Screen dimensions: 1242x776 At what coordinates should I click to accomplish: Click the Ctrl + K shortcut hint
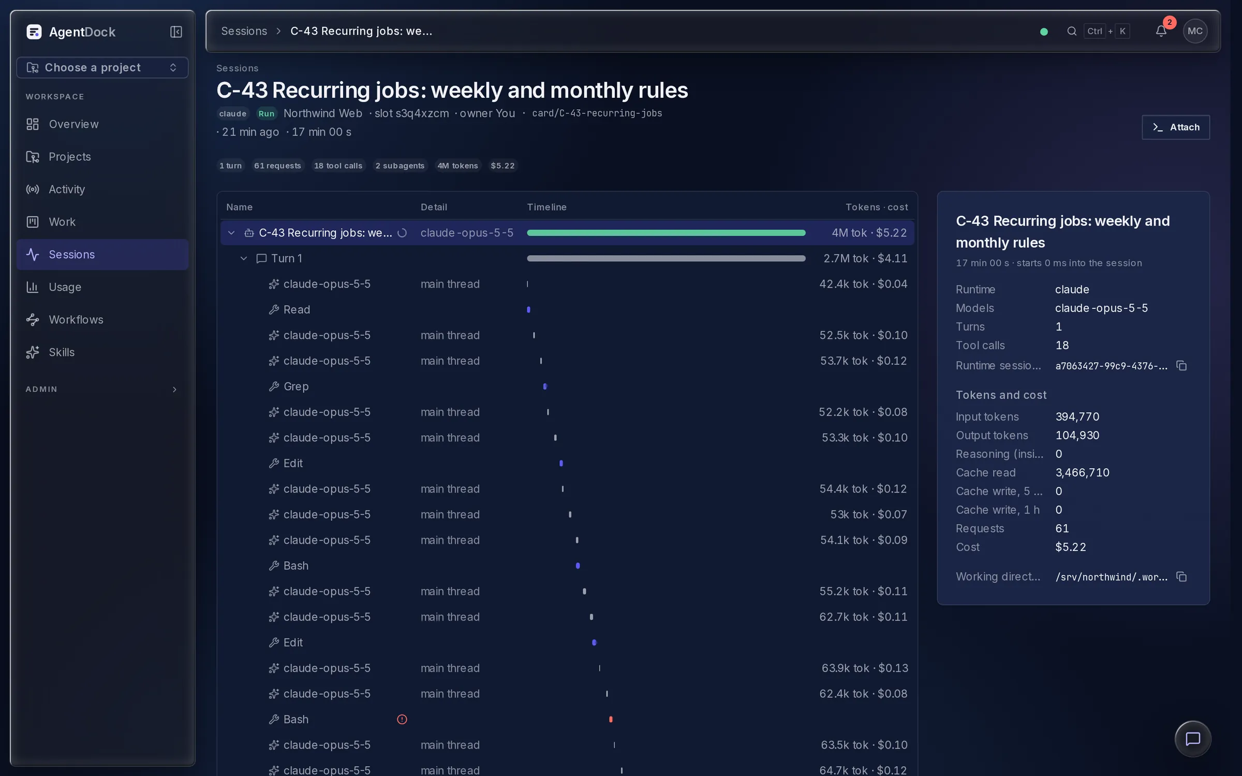pos(1106,31)
